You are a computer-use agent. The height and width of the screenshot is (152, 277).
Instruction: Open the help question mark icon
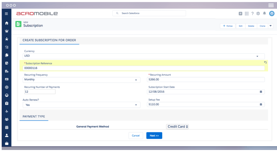pos(252,14)
